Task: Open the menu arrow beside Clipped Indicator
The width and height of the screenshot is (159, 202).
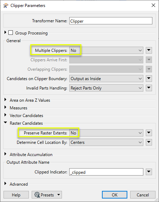Action: point(149,172)
